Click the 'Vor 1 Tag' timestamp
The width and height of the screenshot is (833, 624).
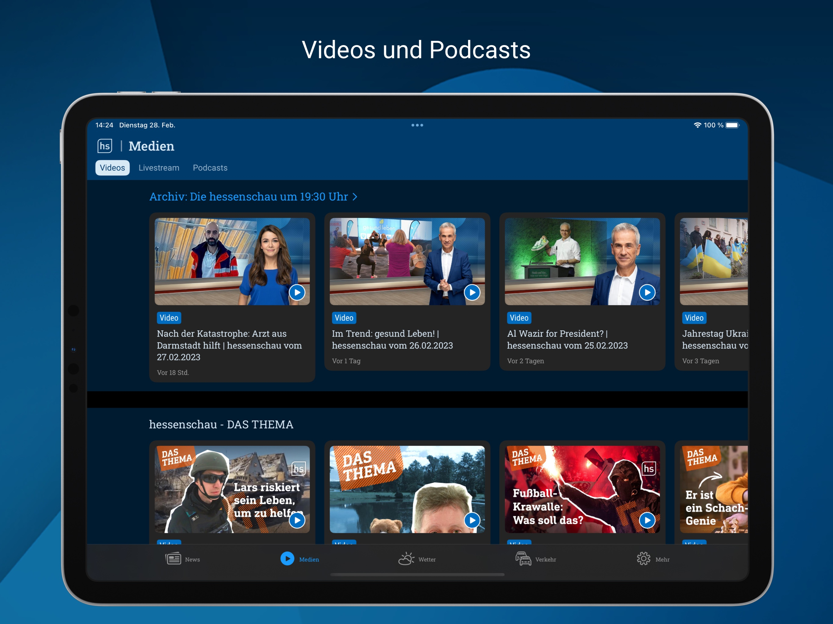click(x=346, y=361)
